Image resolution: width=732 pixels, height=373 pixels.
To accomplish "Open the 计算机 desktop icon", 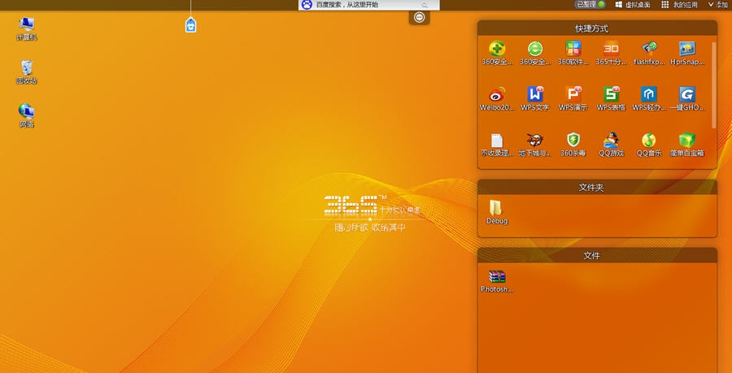I will click(27, 29).
